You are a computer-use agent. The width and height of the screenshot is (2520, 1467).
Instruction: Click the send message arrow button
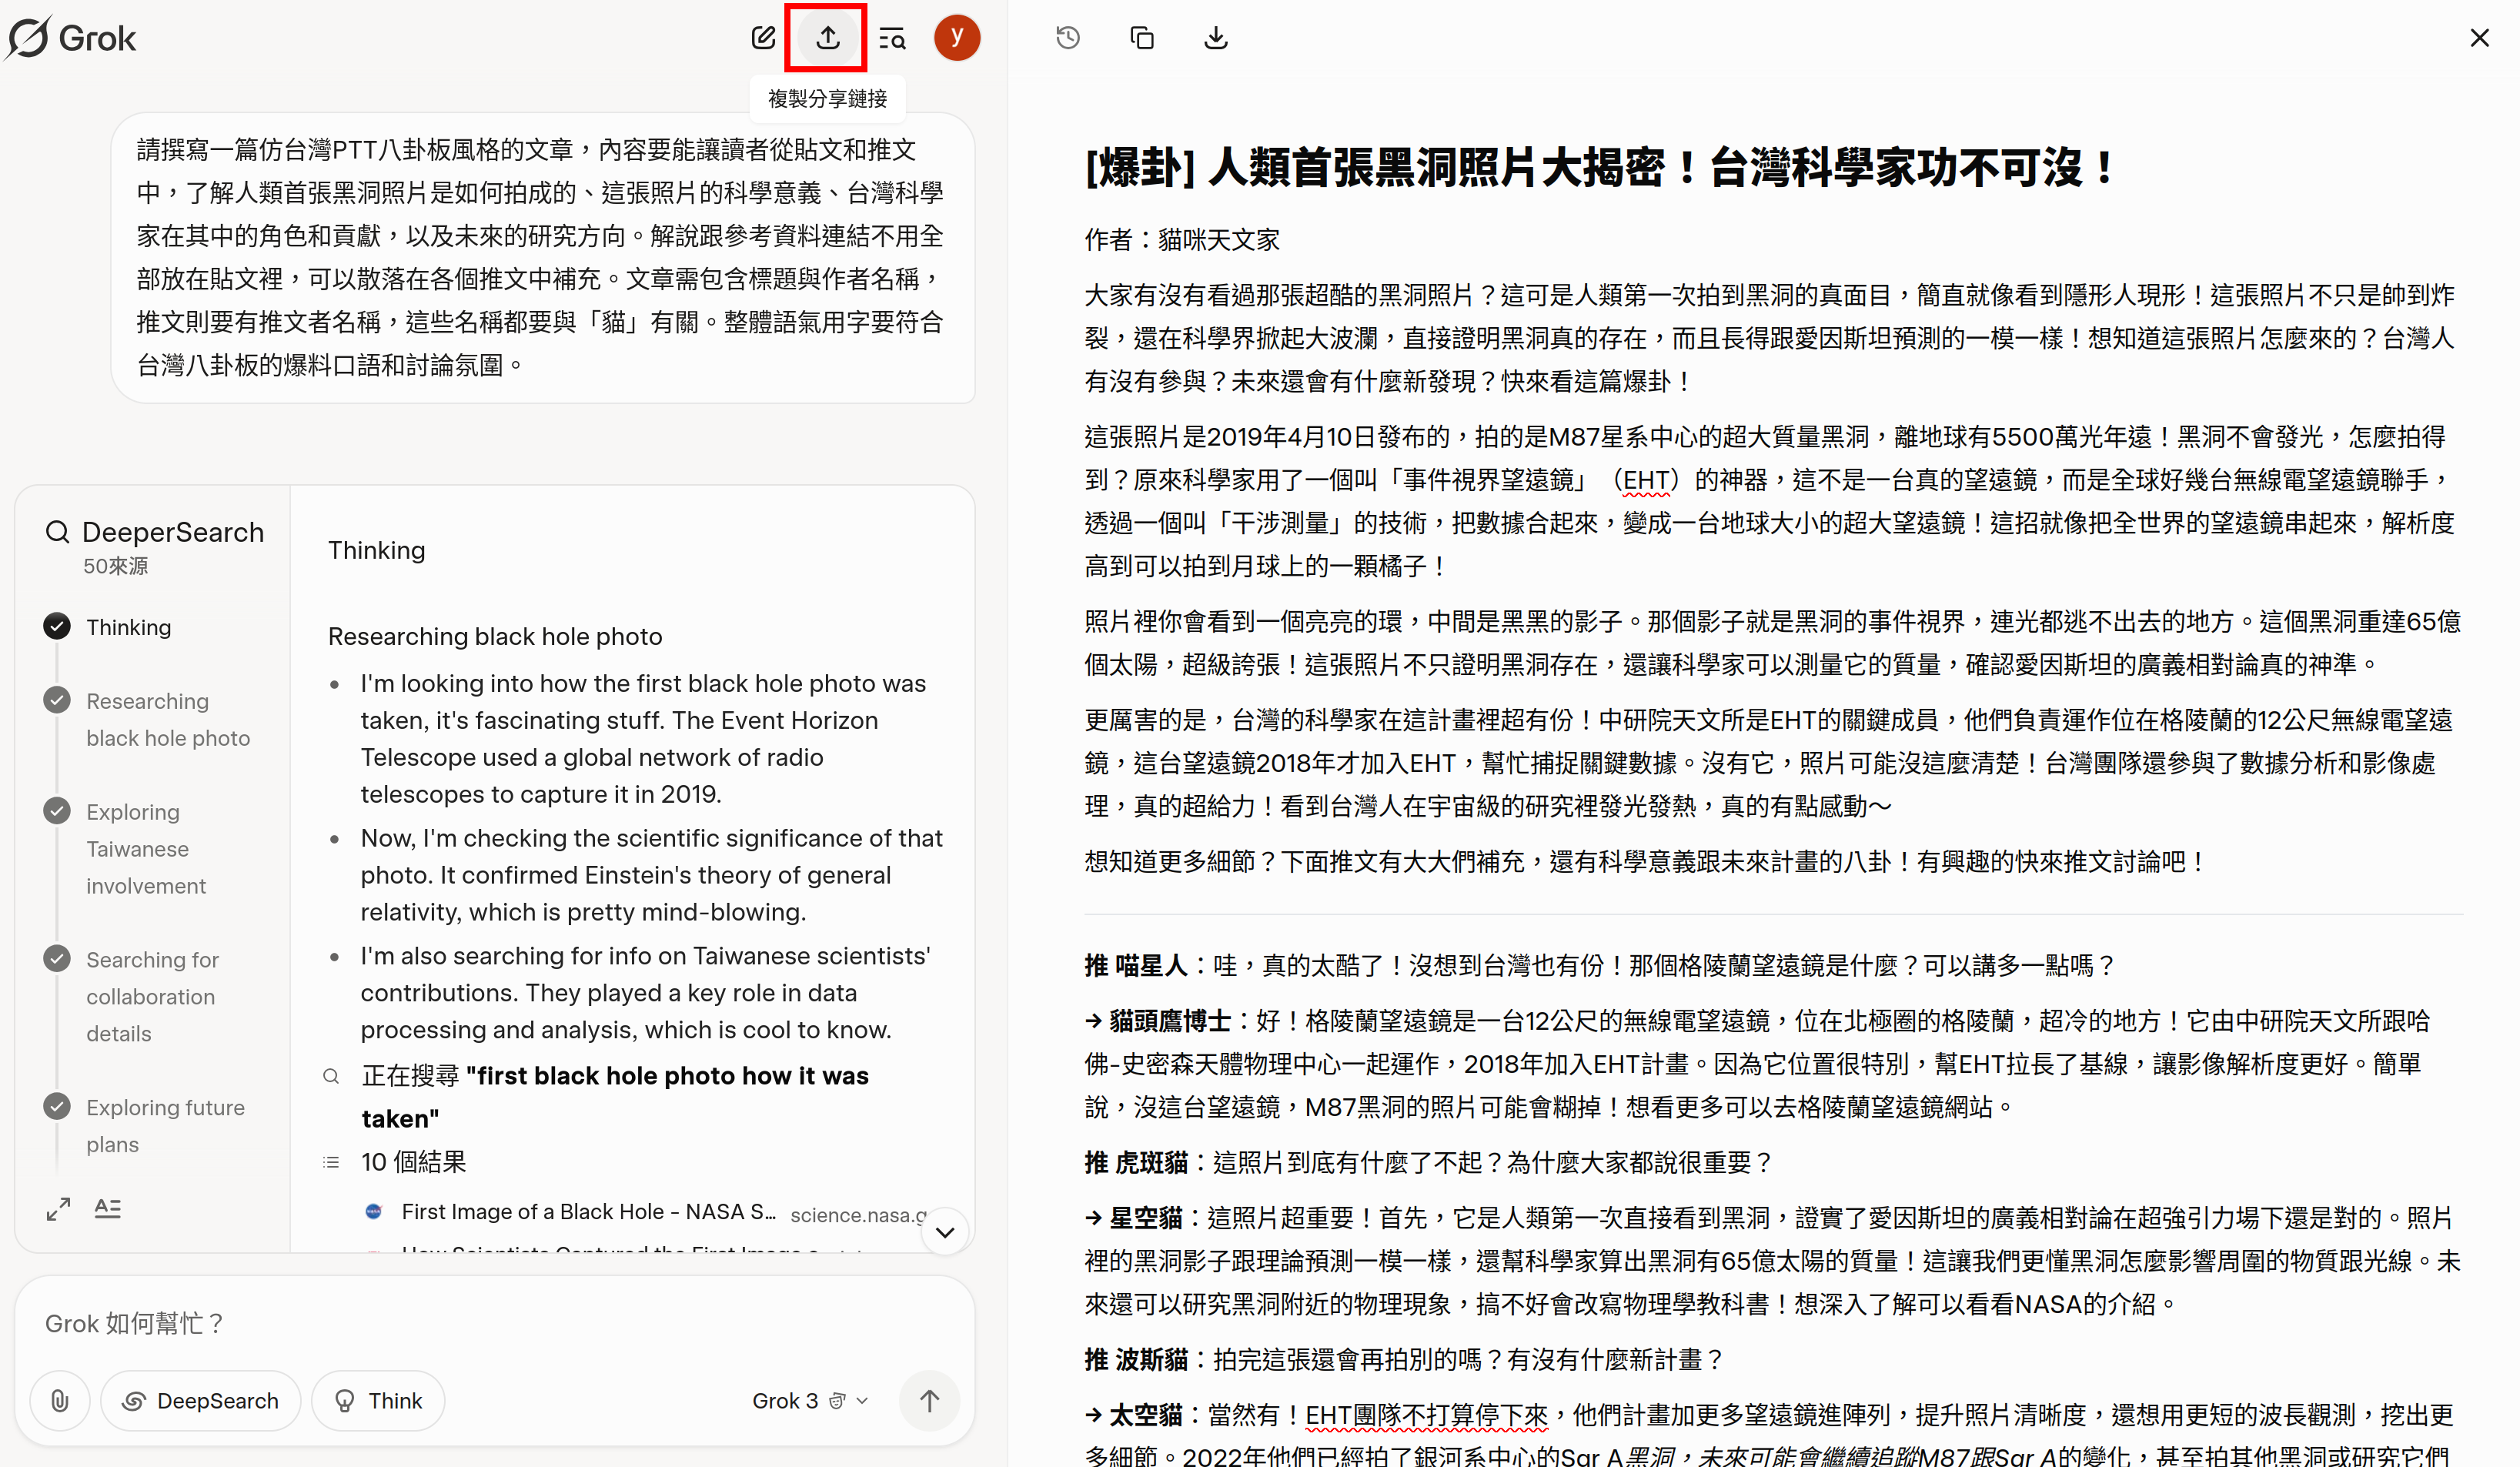pos(929,1400)
